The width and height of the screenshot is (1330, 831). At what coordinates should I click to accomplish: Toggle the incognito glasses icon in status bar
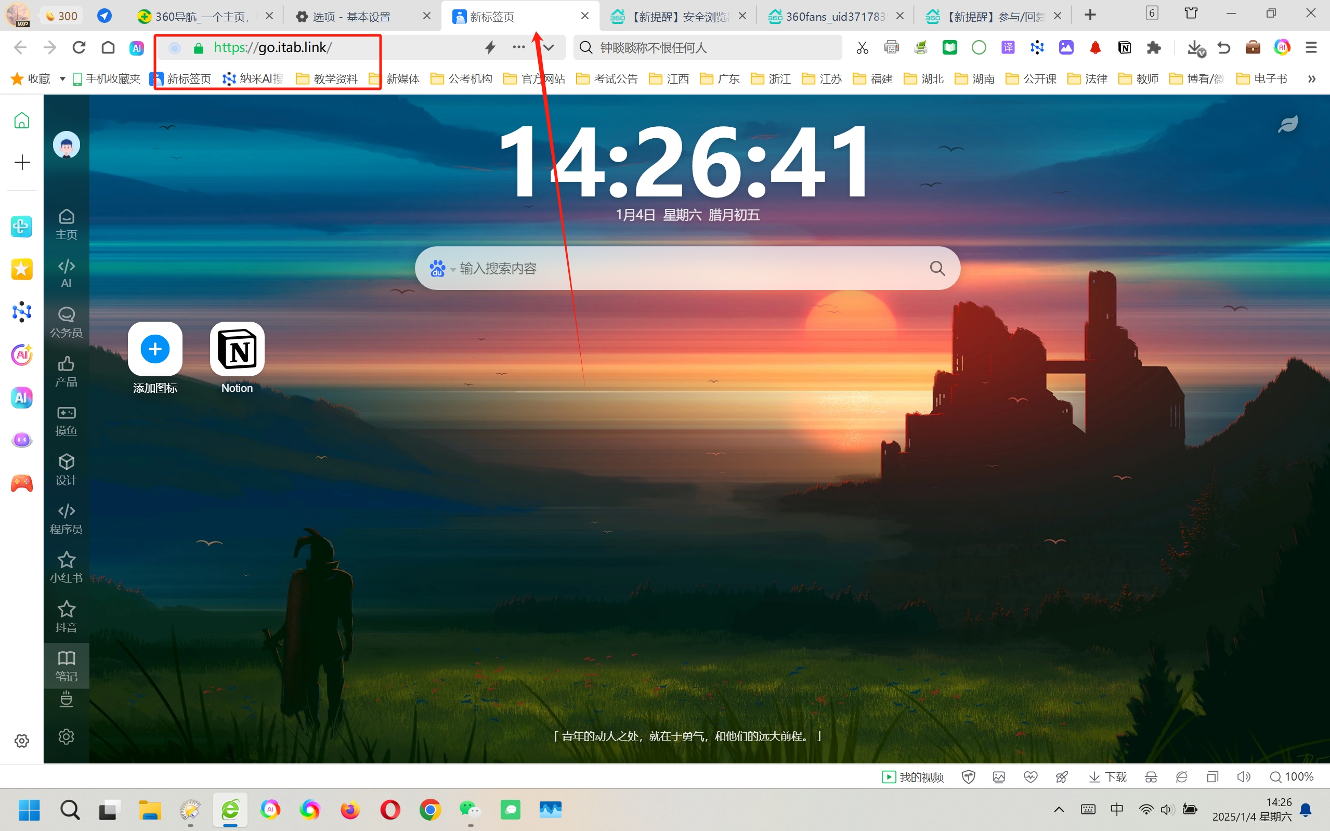click(x=1151, y=776)
